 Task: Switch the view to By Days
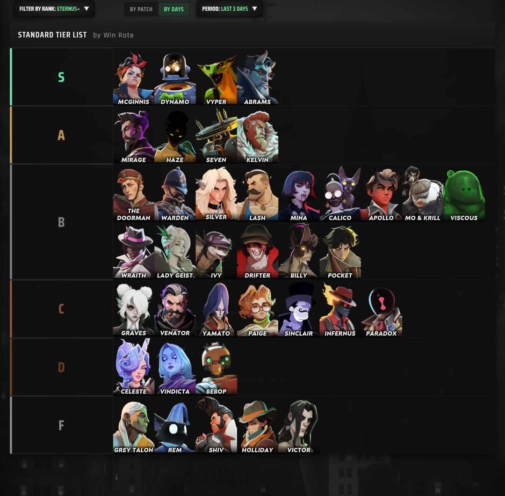point(173,9)
